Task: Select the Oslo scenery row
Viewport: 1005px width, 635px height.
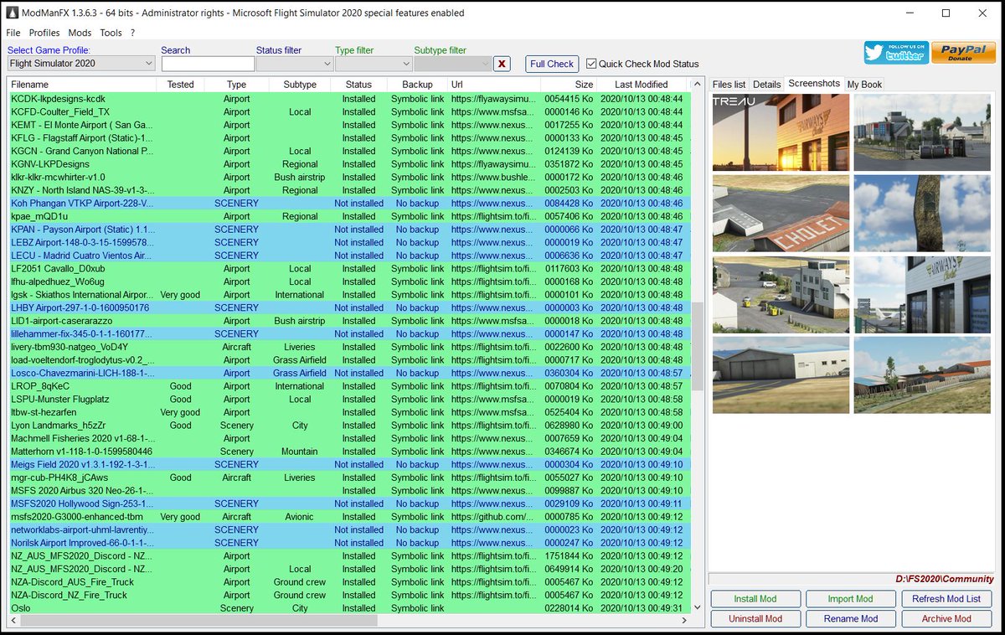Action: pyautogui.click(x=348, y=608)
